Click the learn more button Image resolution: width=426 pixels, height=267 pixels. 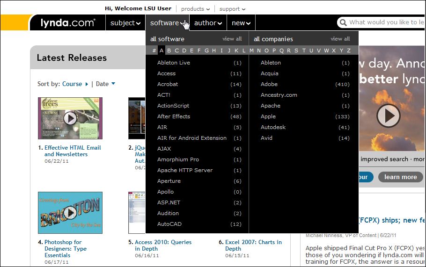coord(400,177)
